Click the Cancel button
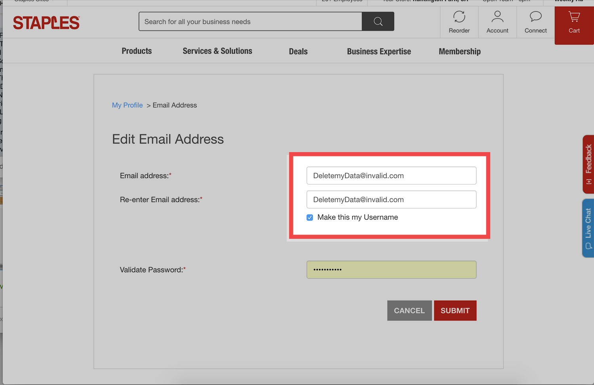 409,311
